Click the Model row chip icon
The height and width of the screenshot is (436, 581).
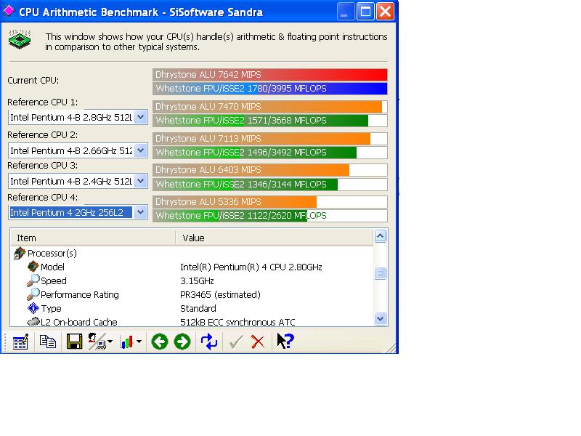(x=33, y=267)
